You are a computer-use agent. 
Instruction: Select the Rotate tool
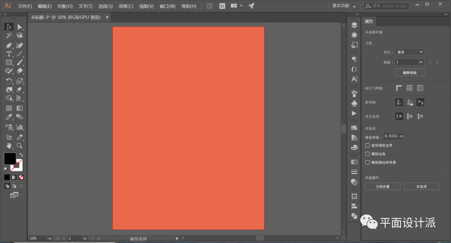pos(9,81)
